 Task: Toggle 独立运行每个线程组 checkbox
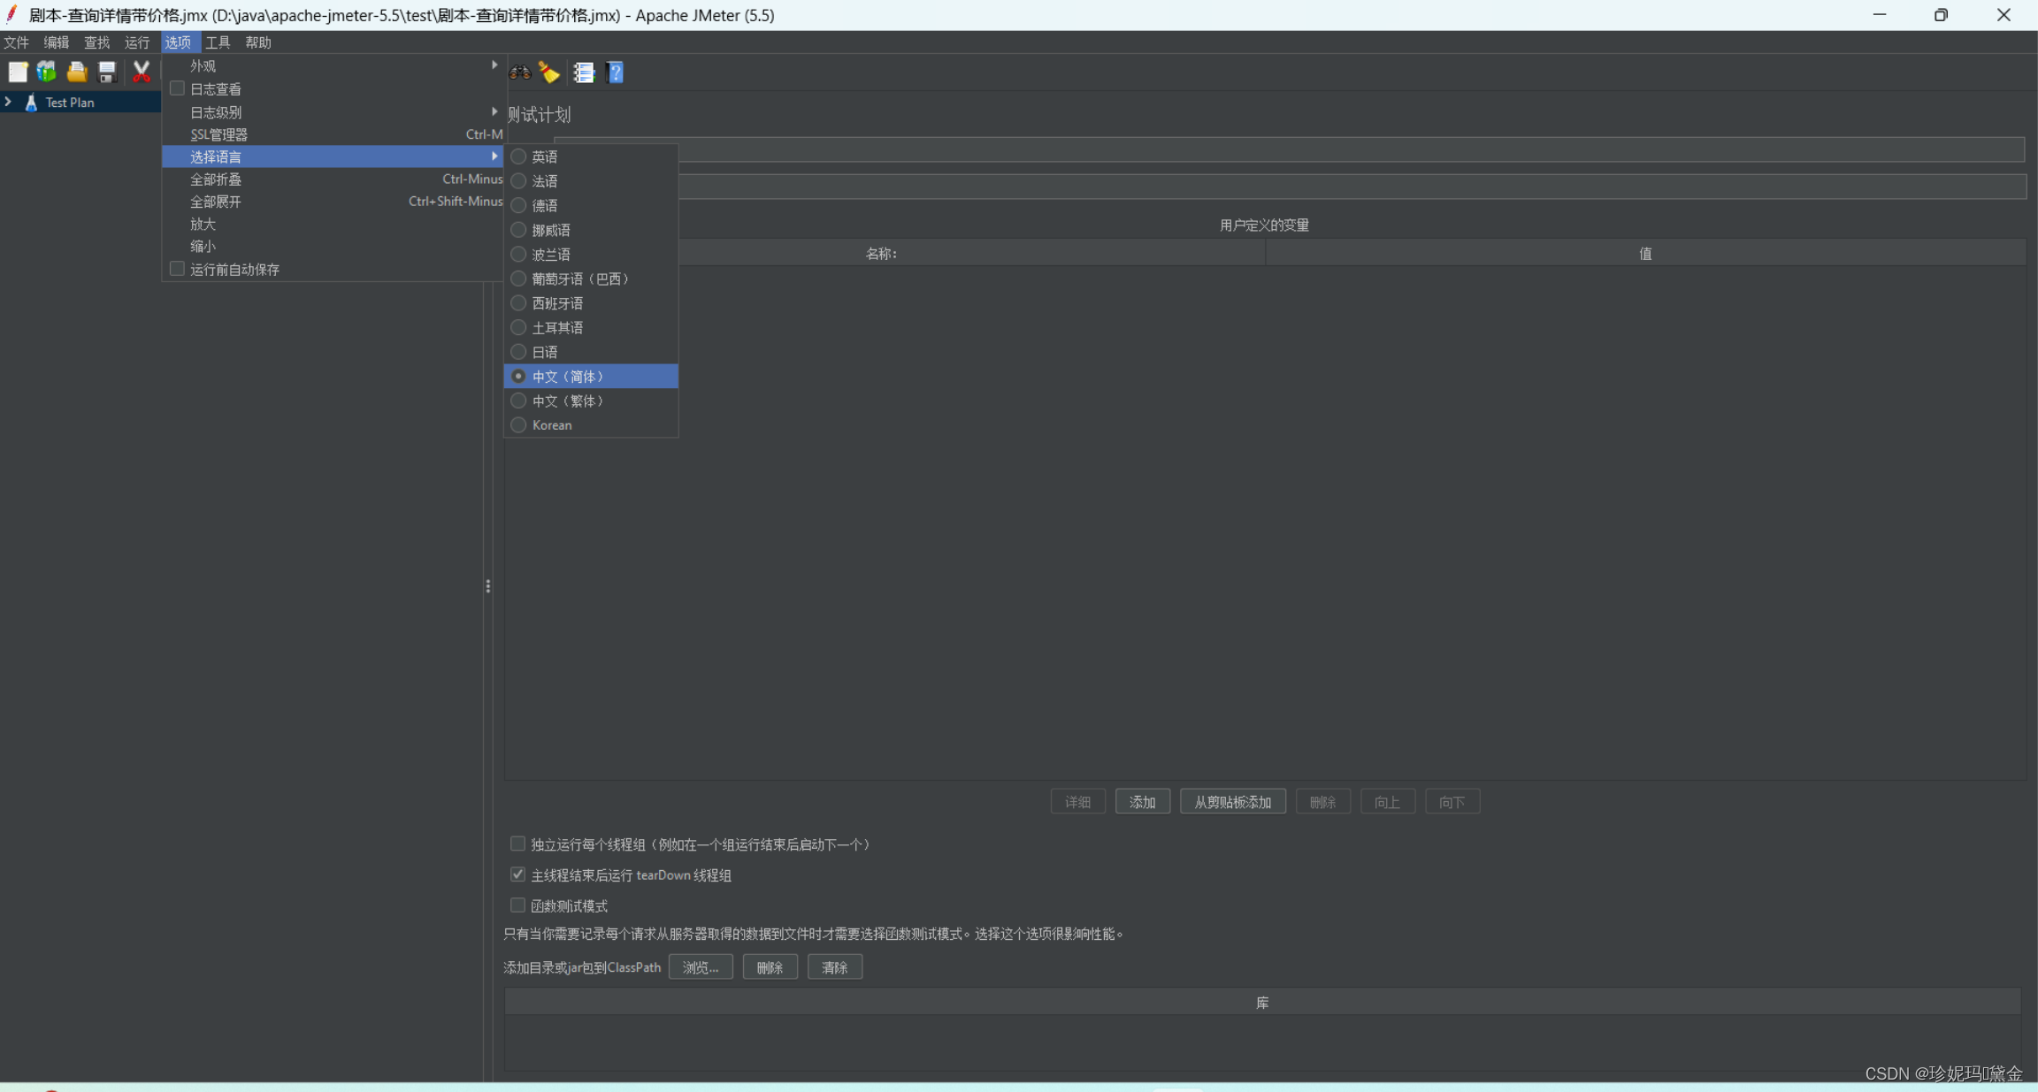[x=517, y=844]
